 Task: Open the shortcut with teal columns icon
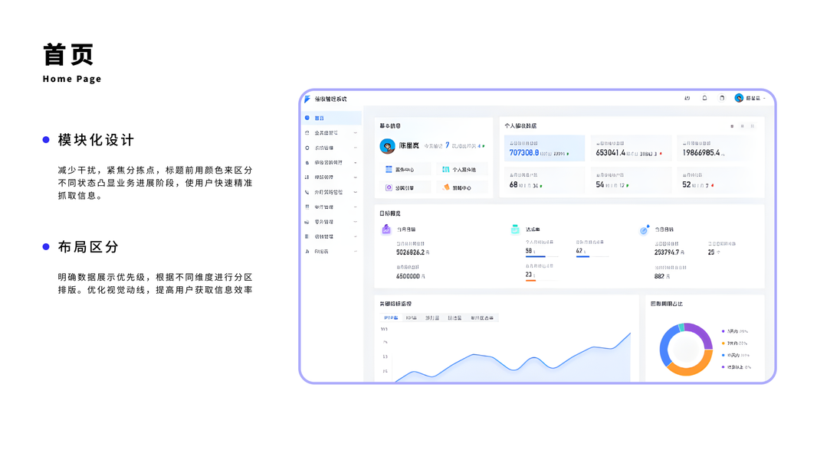[461, 170]
